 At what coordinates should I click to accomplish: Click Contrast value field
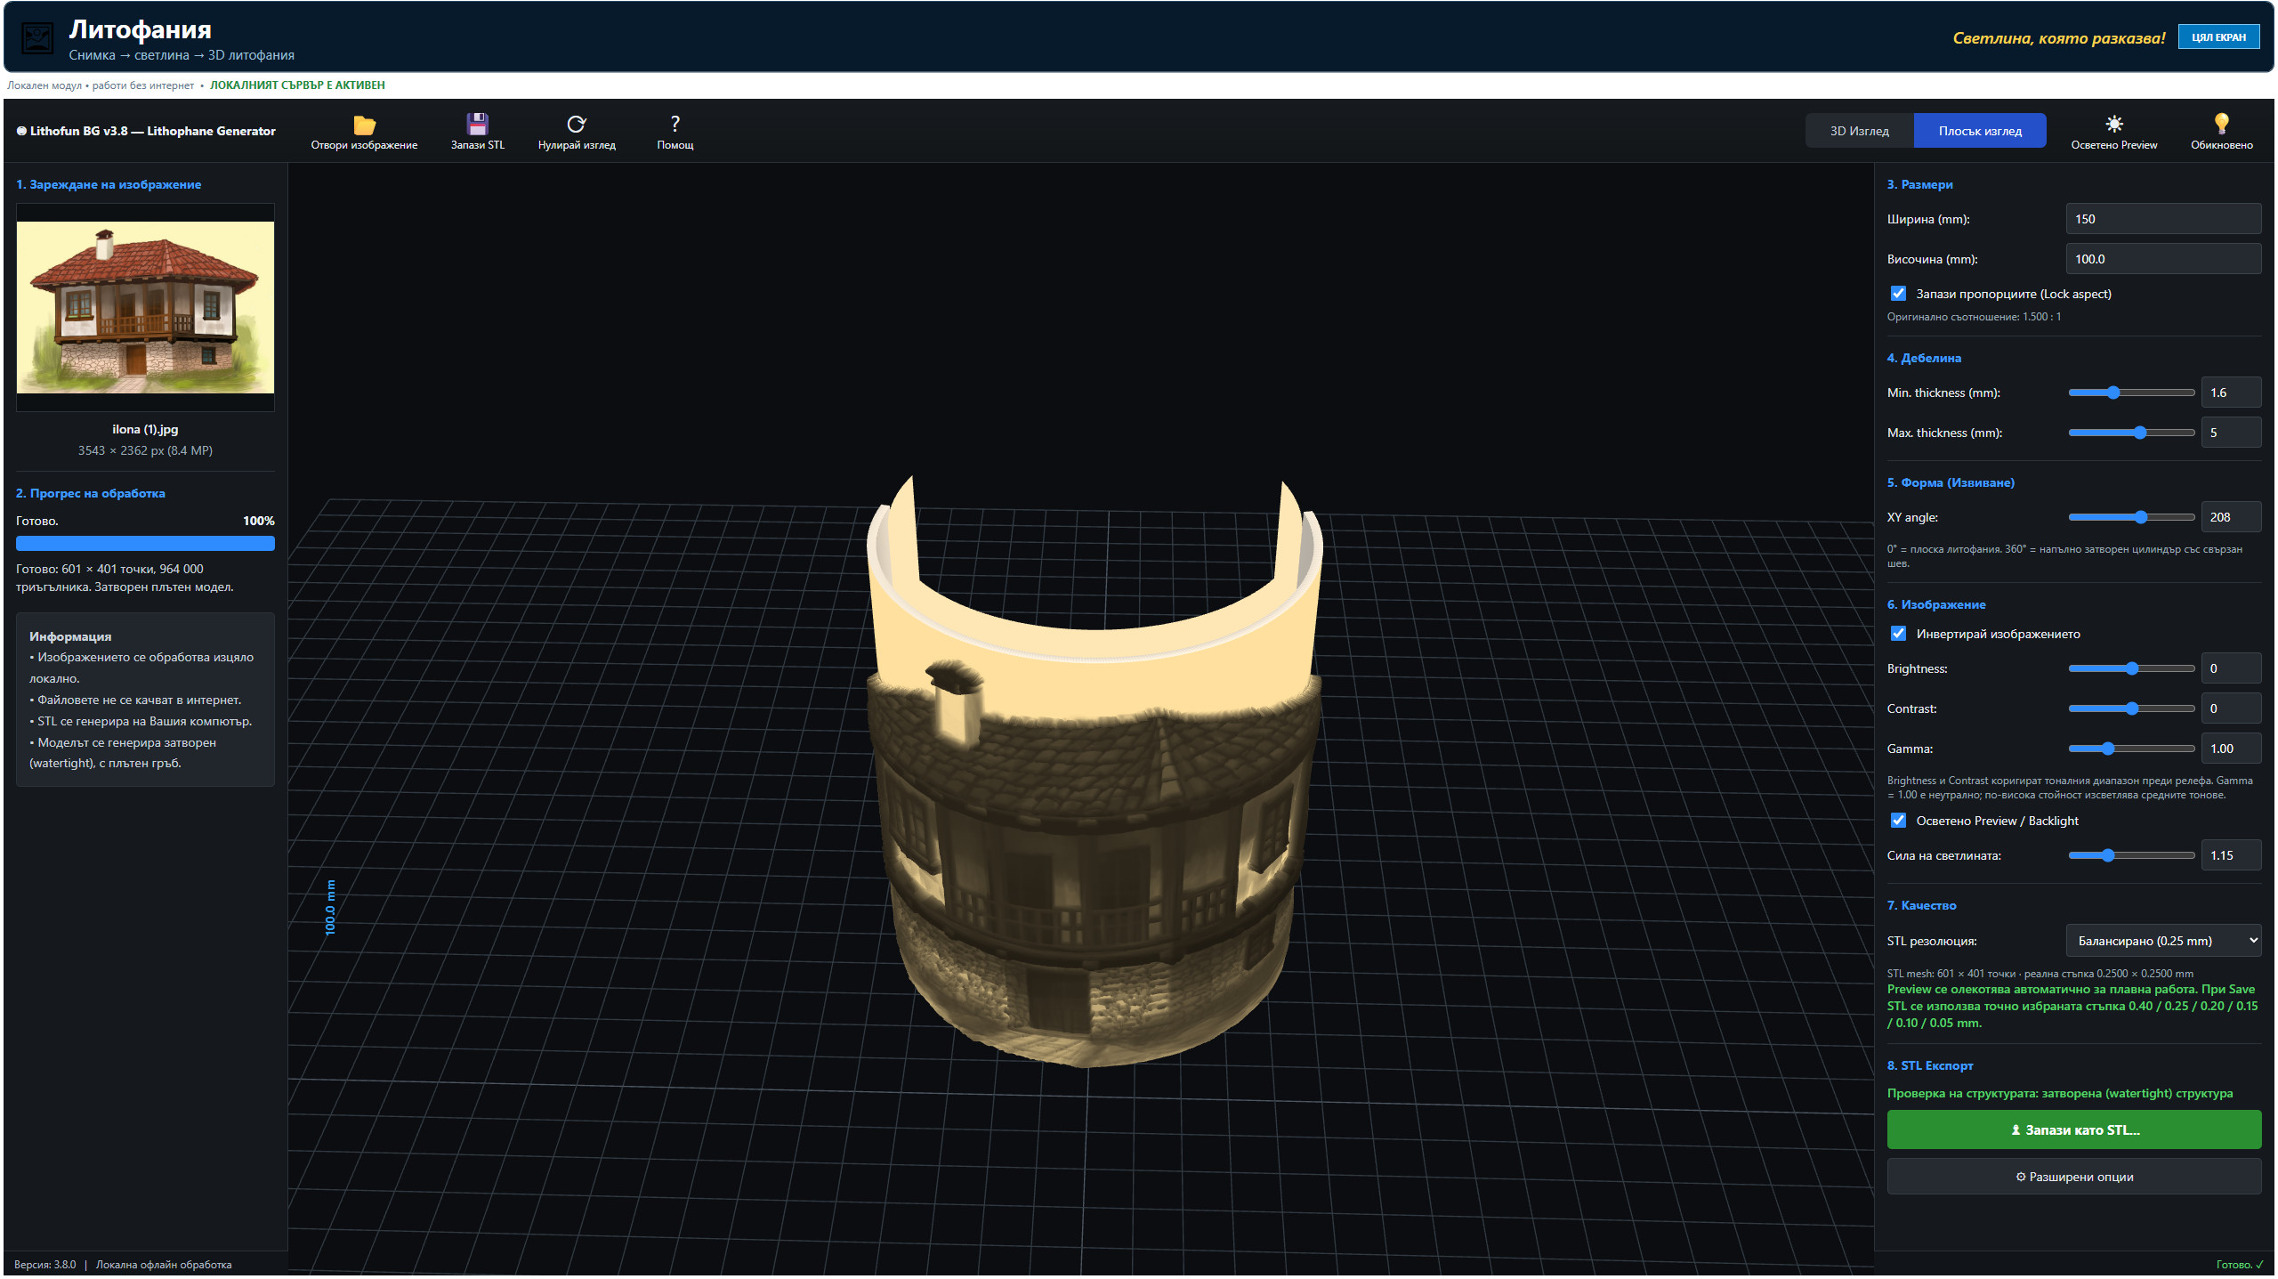pyautogui.click(x=2231, y=708)
